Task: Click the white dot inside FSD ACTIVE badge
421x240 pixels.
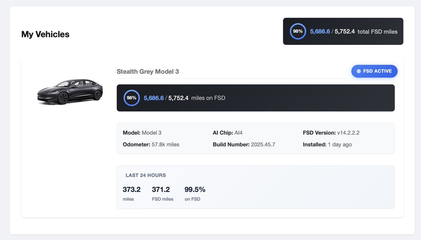Action: pyautogui.click(x=359, y=71)
